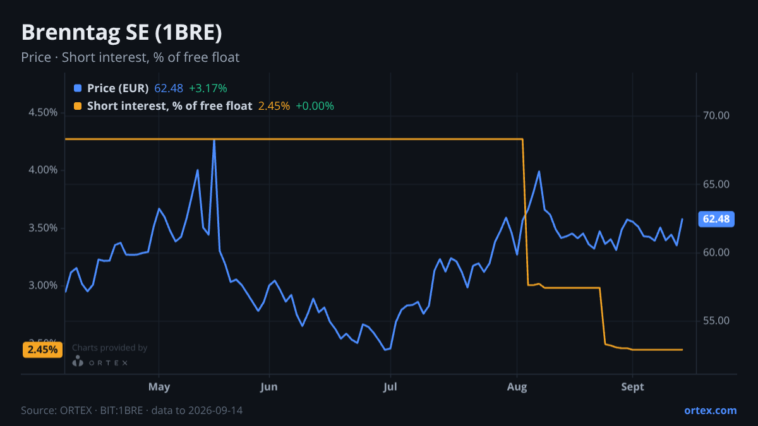Click the orange Short interest legend square
The width and height of the screenshot is (758, 426).
[78, 106]
